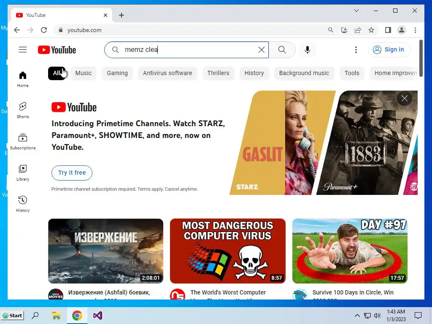
Task: Open Chrome zoom magnifier icon
Action: point(331,30)
